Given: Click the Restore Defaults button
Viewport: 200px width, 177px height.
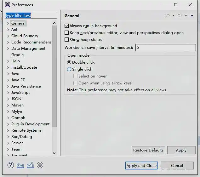Looking at the screenshot, I should coord(148,150).
